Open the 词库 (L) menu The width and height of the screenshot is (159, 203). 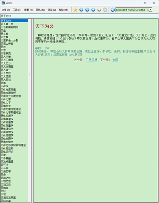52,10
